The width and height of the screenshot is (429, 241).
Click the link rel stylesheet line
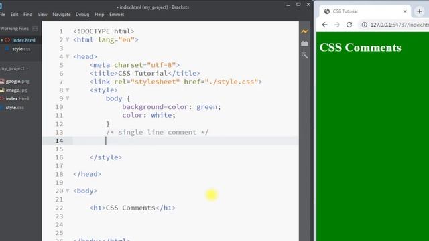tap(176, 82)
